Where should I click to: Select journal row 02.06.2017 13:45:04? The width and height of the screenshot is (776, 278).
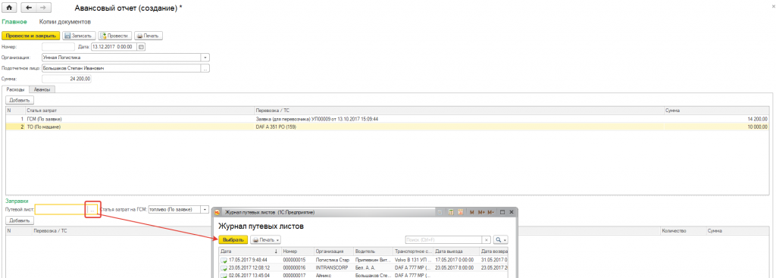(364, 275)
